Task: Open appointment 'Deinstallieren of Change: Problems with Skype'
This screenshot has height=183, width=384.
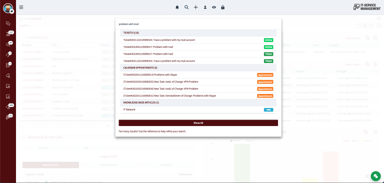Action: coord(198,95)
